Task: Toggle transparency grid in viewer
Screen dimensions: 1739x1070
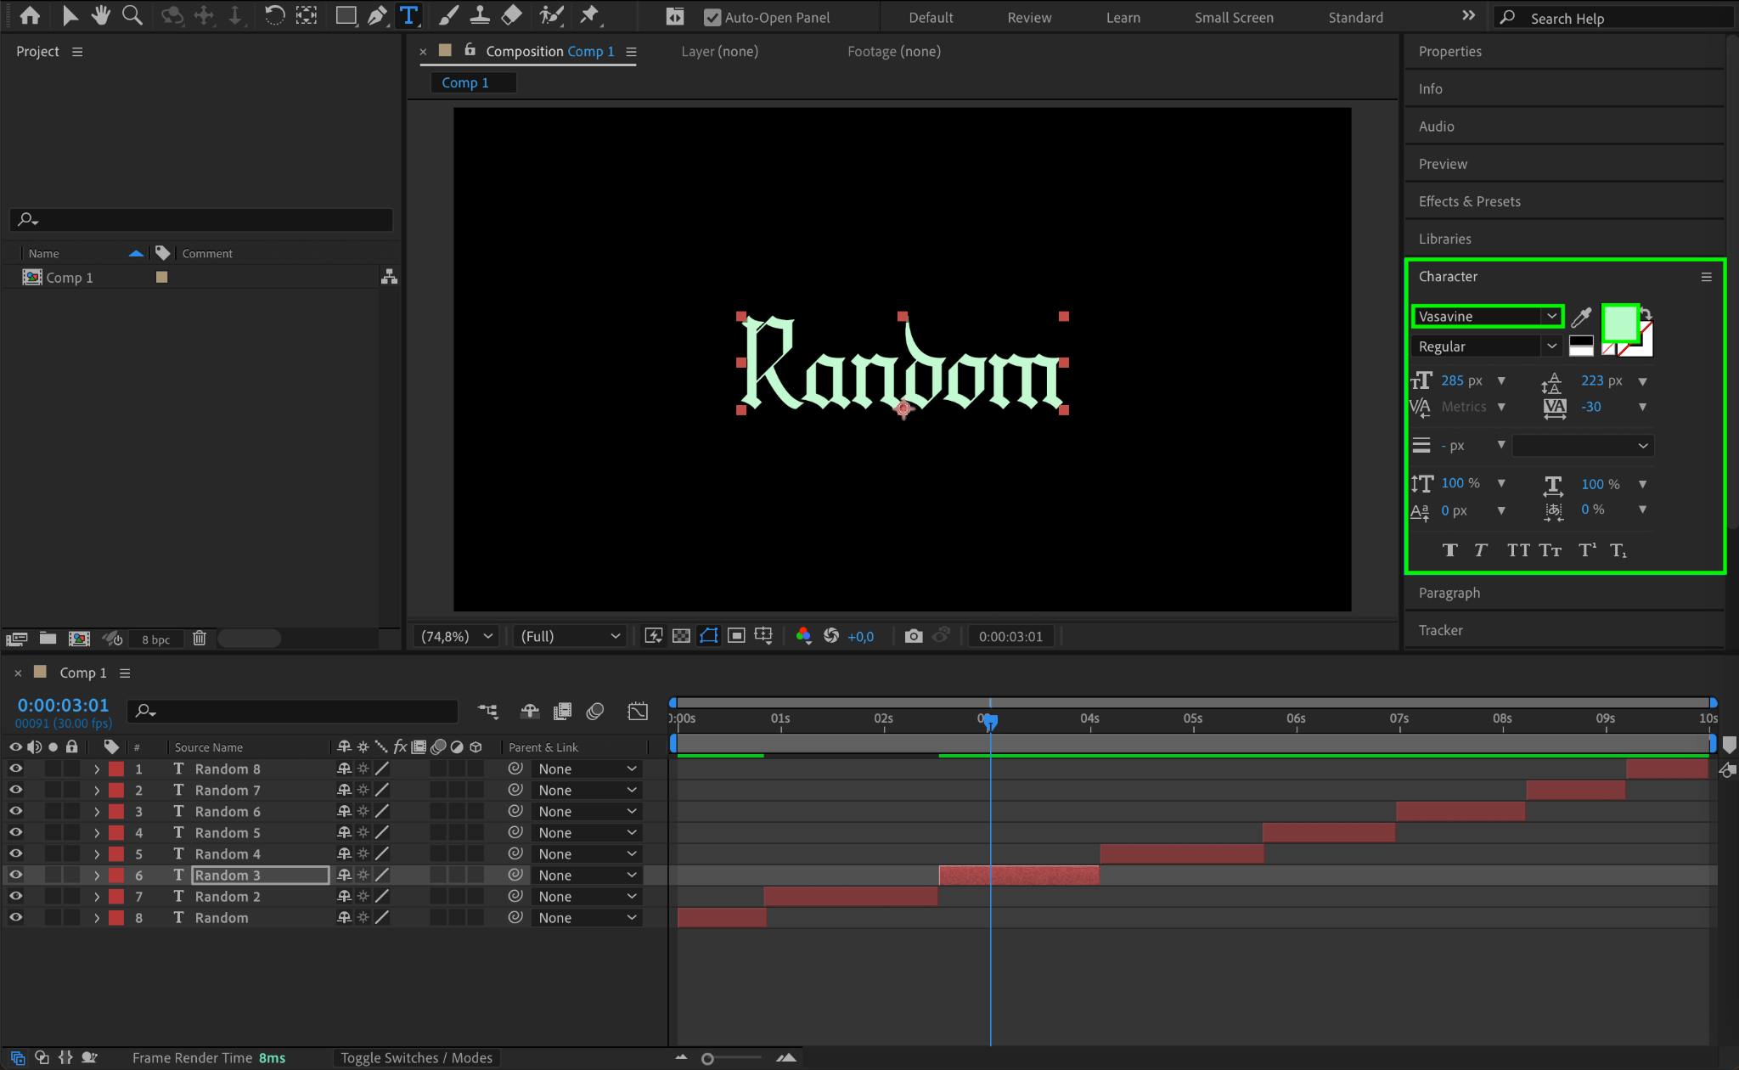Action: [681, 636]
